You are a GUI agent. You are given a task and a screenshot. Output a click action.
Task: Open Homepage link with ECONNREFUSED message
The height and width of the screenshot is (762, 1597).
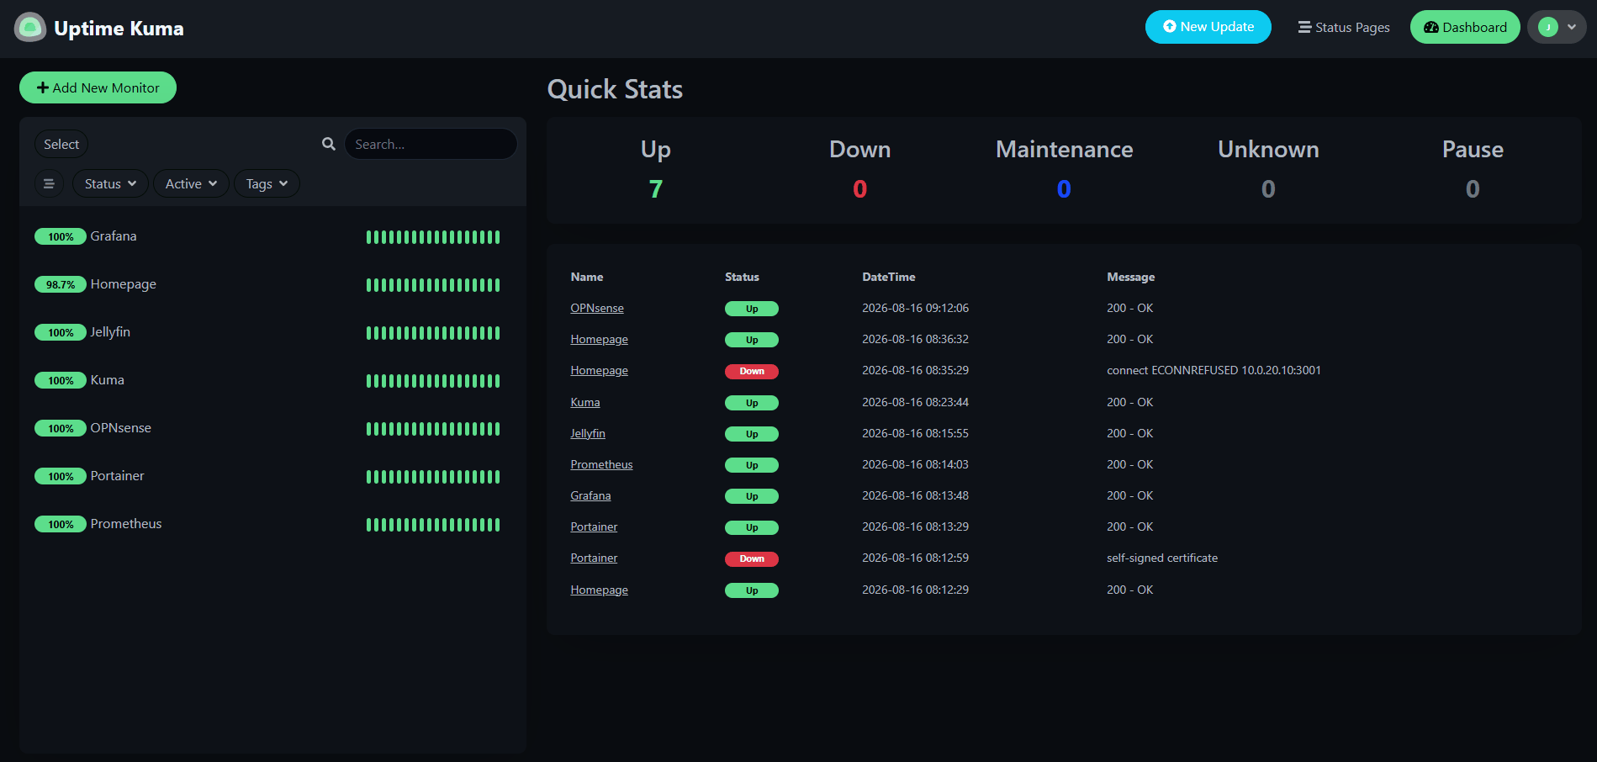[599, 370]
